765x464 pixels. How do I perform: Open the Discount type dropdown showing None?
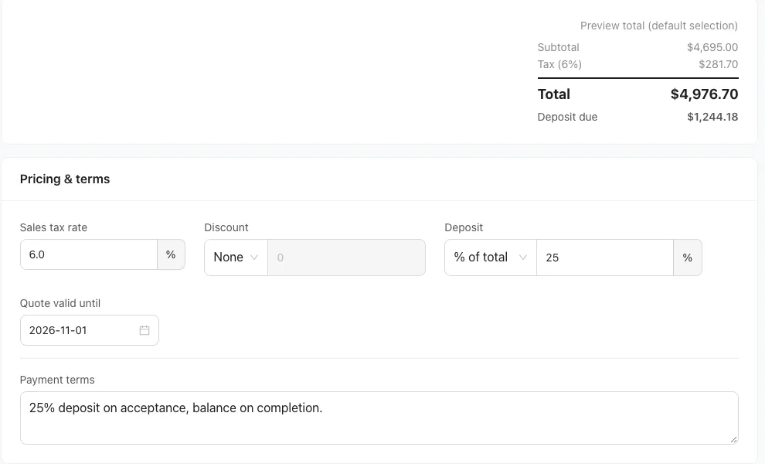tap(236, 258)
